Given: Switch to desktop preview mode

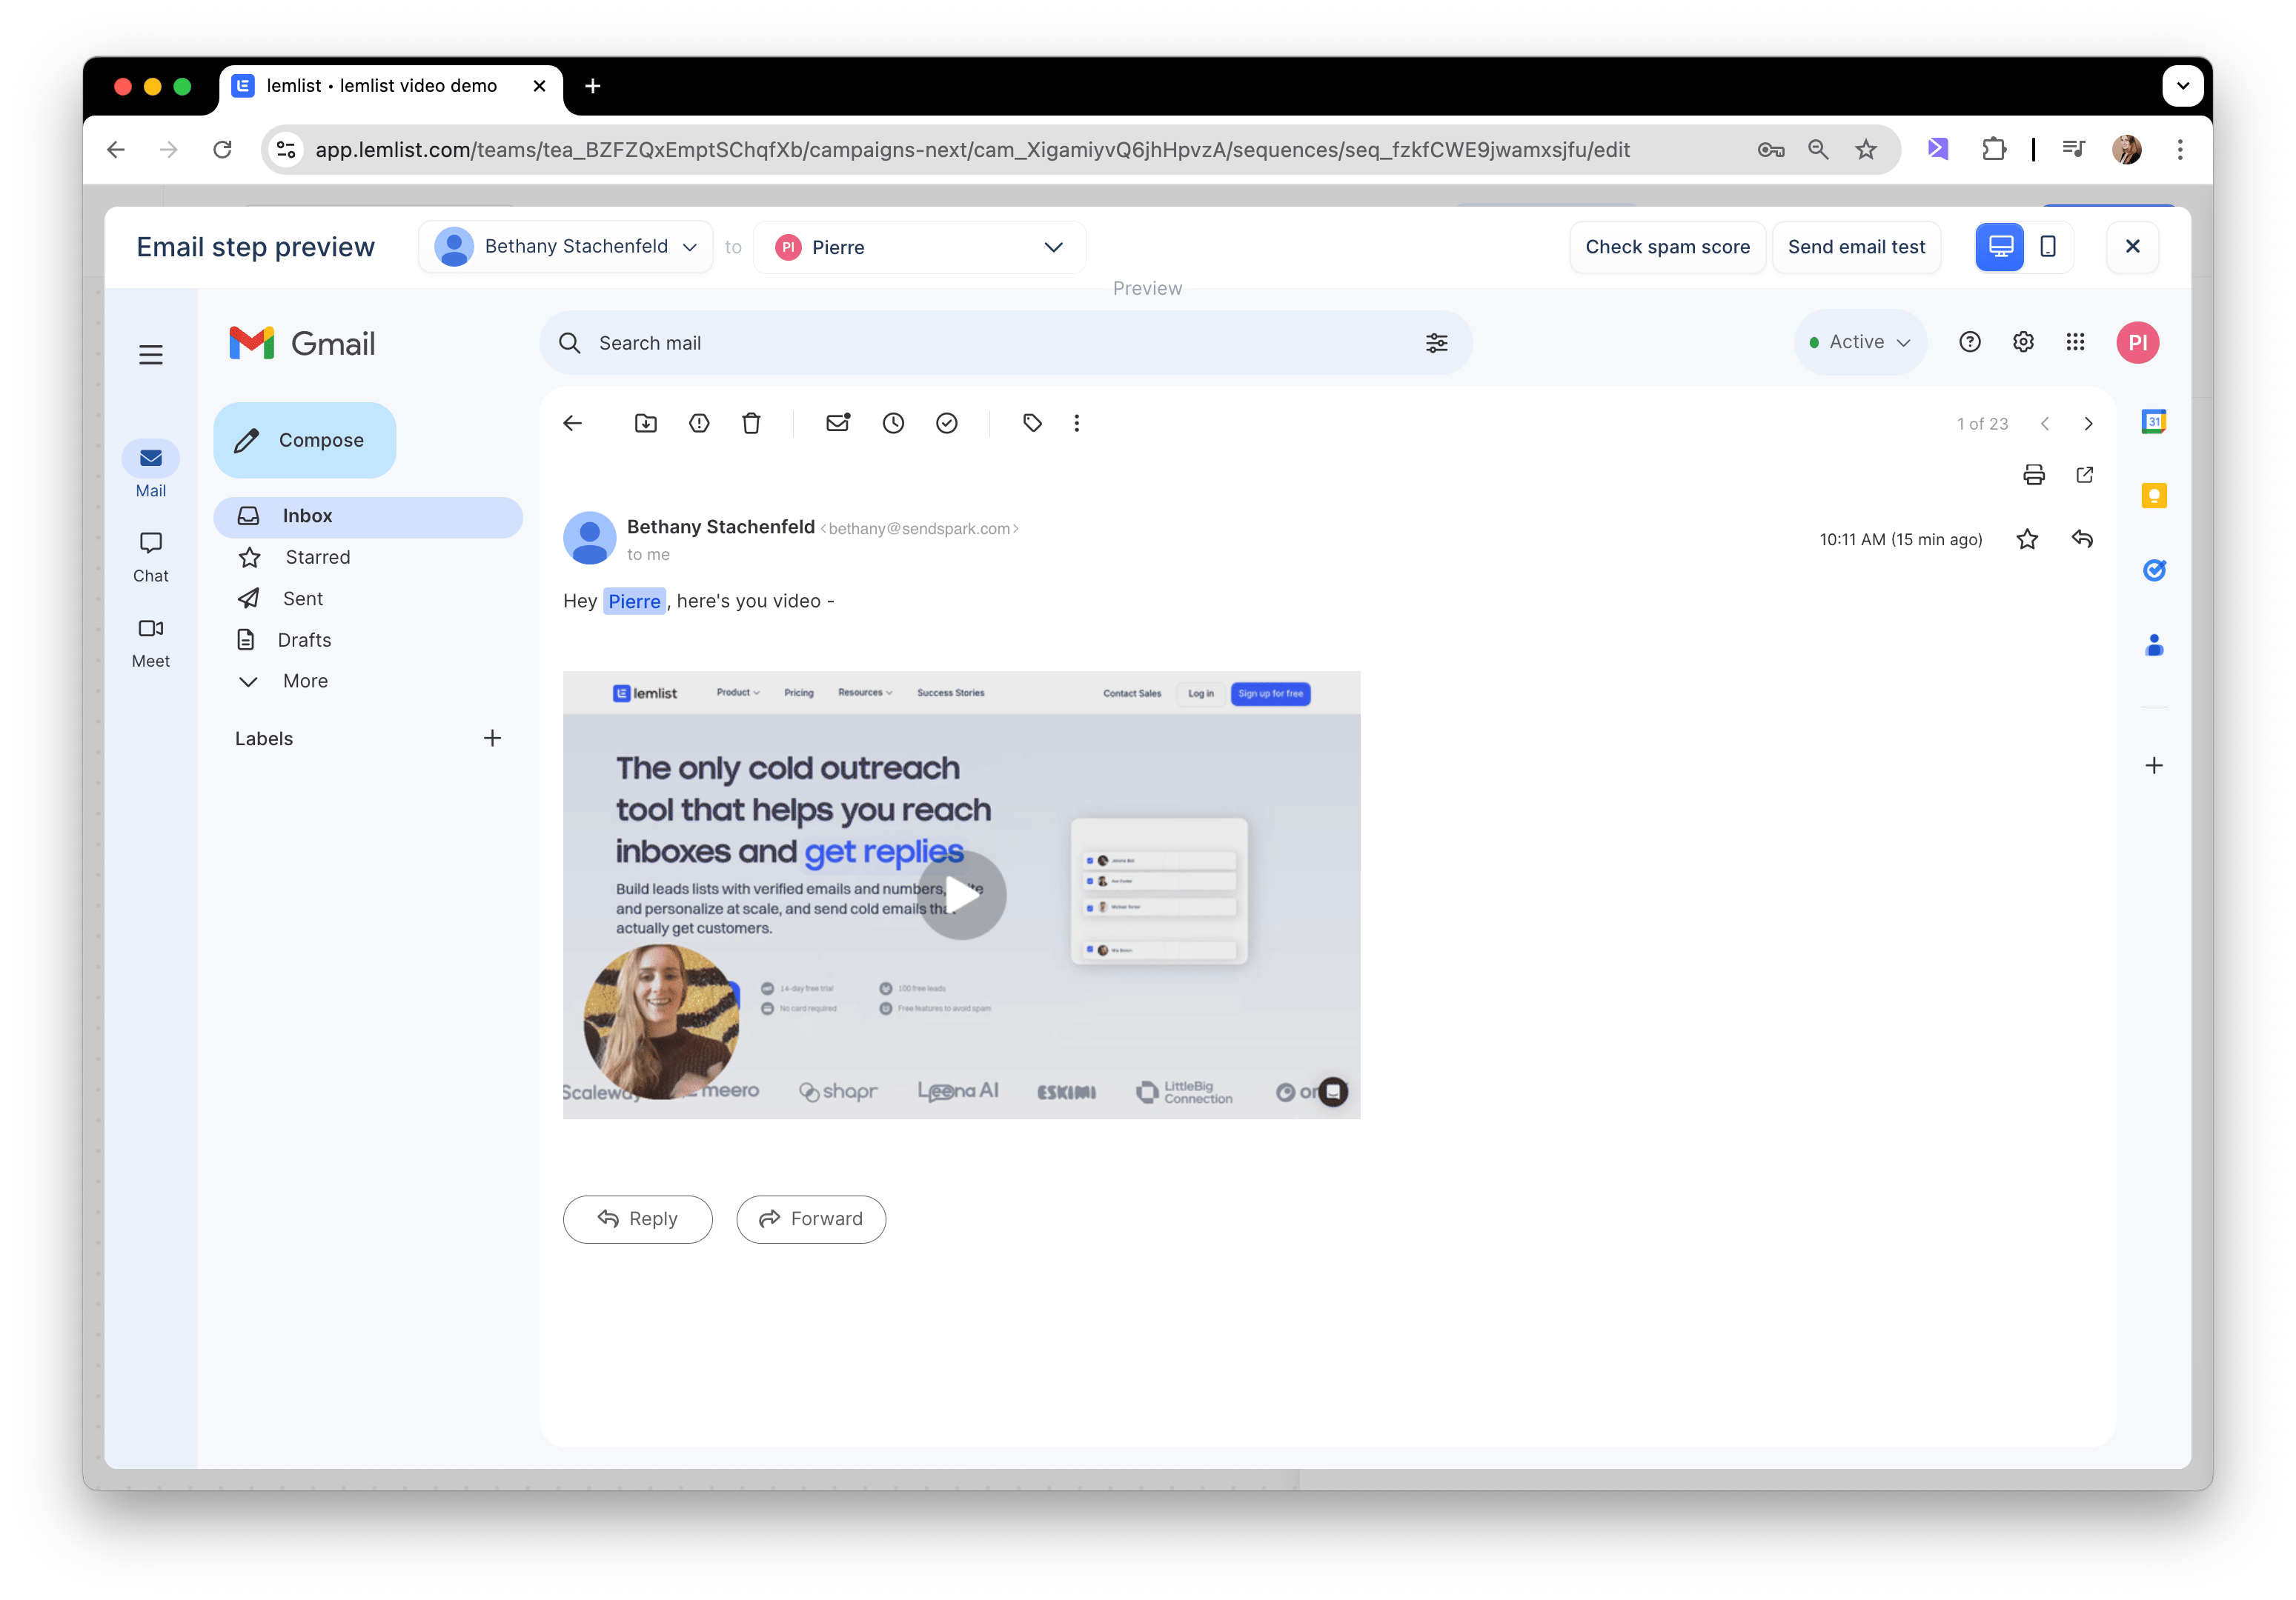Looking at the screenshot, I should click(x=2000, y=247).
